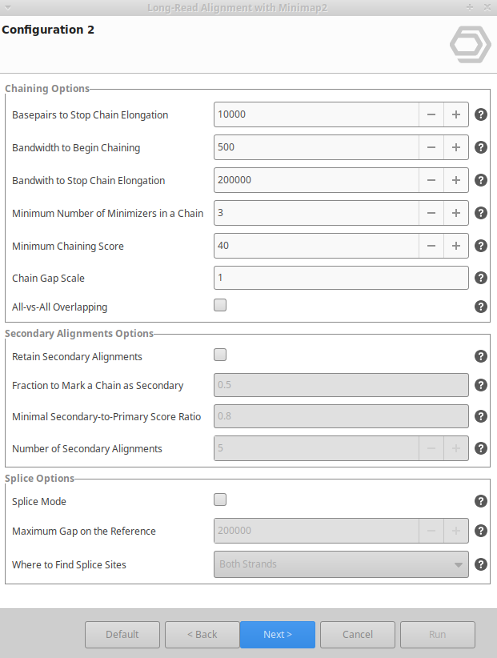This screenshot has width=497, height=658.
Task: Open help for Chain Gap Scale
Action: [x=481, y=278]
